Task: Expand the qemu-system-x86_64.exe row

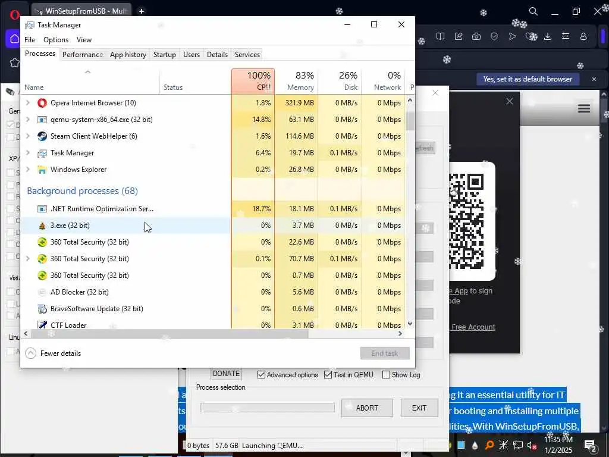Action: click(x=27, y=120)
